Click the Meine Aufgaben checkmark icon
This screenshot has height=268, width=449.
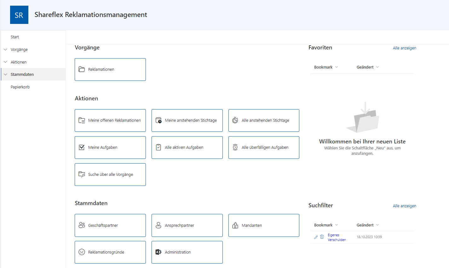[x=82, y=148]
